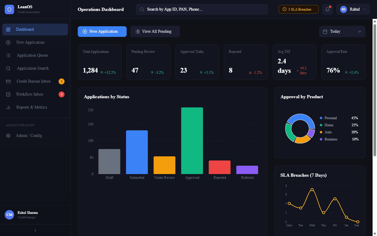
Task: Click the green Approved bar in chart
Action: [192, 141]
